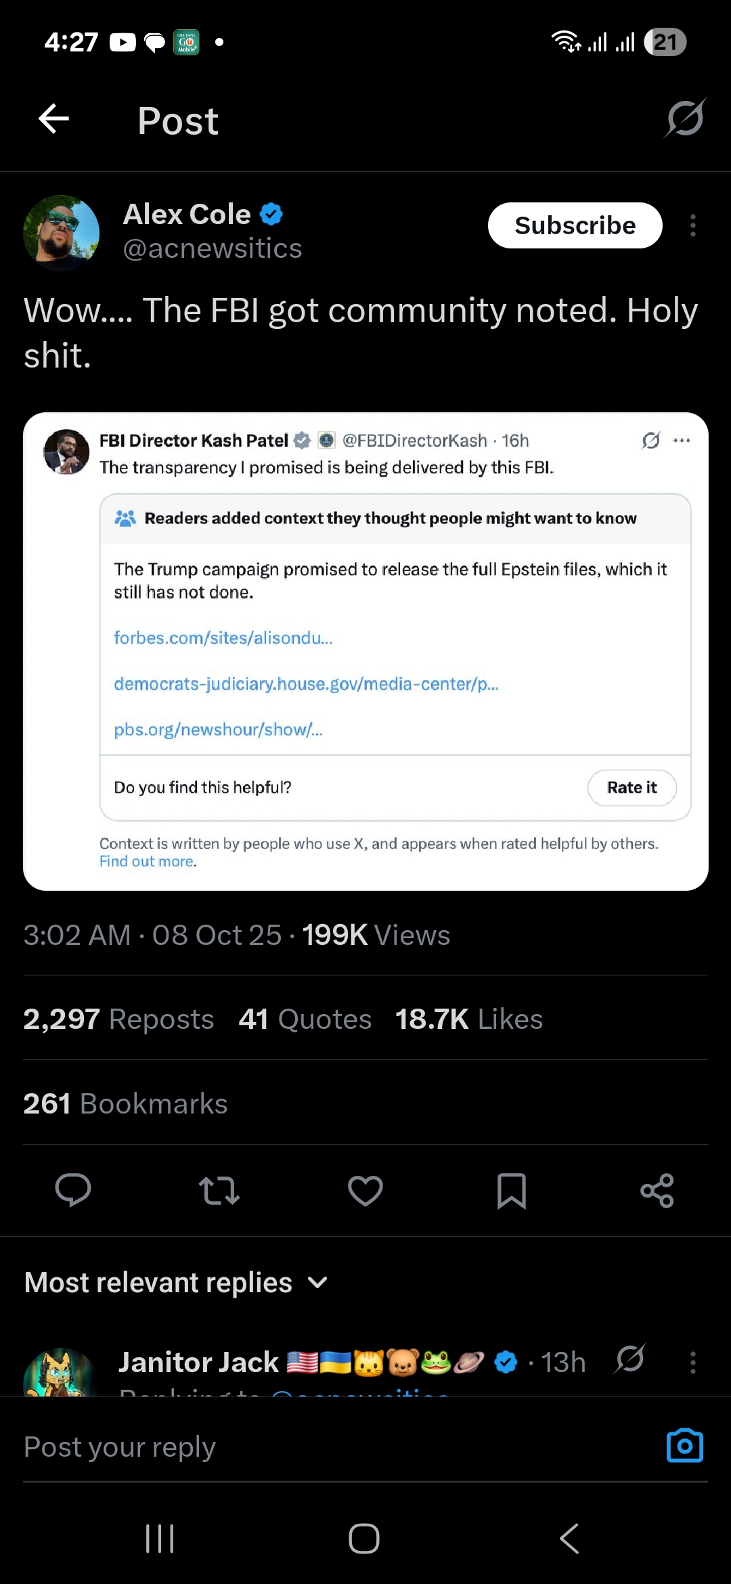Viewport: 731px width, 1584px height.
Task: View the 41 Quotes list
Action: click(305, 1019)
